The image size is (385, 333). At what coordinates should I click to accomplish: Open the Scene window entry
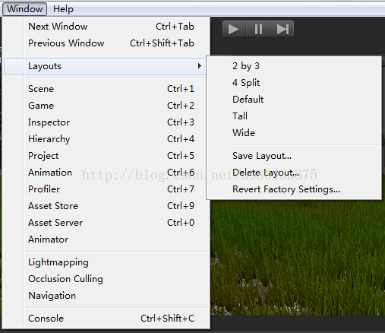pyautogui.click(x=106, y=89)
